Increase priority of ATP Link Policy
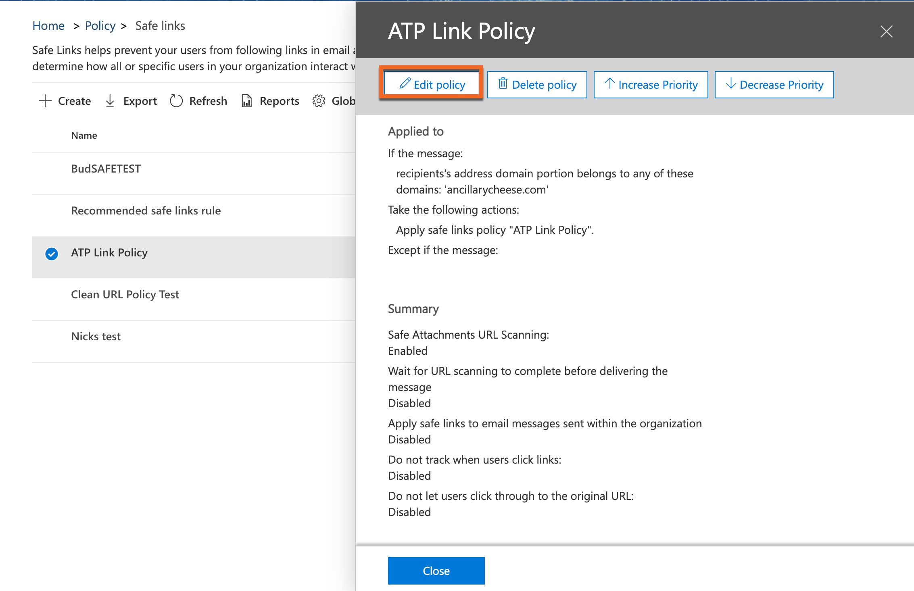Viewport: 914px width, 591px height. pos(651,84)
